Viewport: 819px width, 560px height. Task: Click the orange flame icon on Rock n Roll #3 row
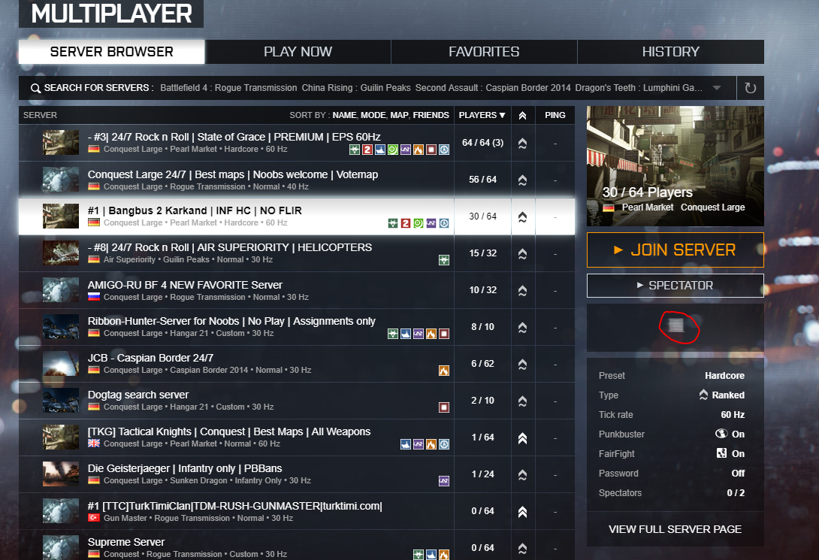(419, 150)
